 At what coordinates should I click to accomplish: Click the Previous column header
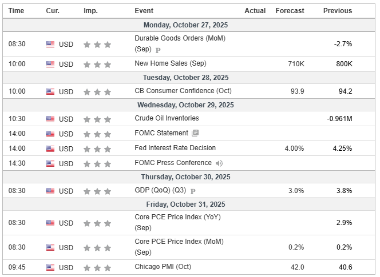[338, 11]
